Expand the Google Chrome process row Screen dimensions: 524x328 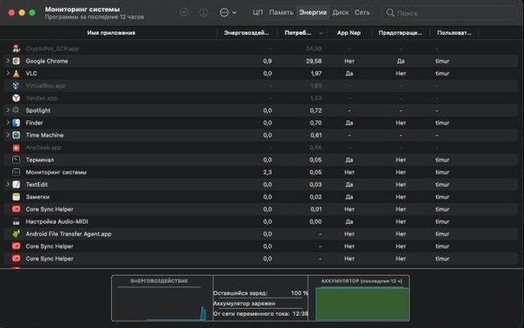pos(7,61)
